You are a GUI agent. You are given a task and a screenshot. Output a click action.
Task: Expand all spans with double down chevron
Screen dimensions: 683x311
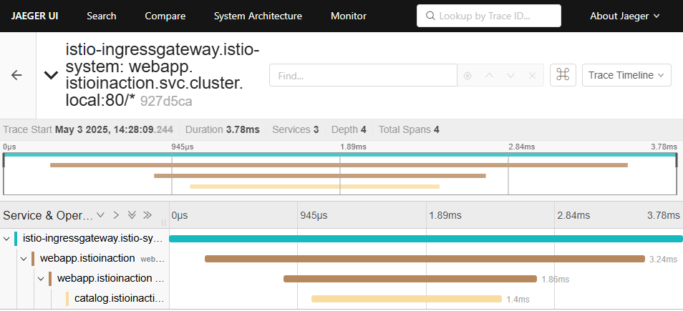point(132,215)
